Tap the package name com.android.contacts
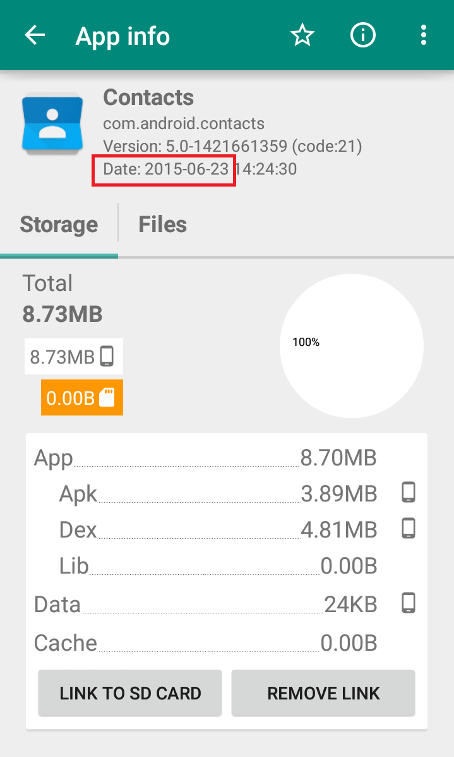454x757 pixels. click(x=184, y=123)
